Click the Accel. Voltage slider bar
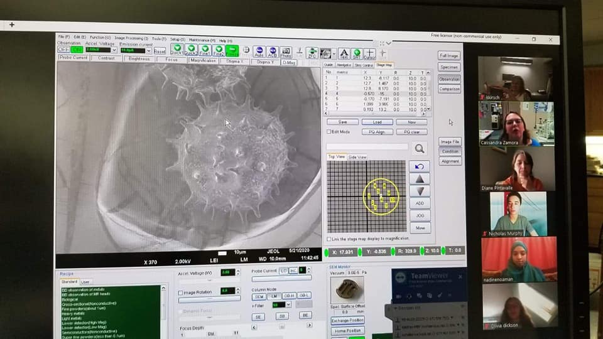 coord(209,281)
